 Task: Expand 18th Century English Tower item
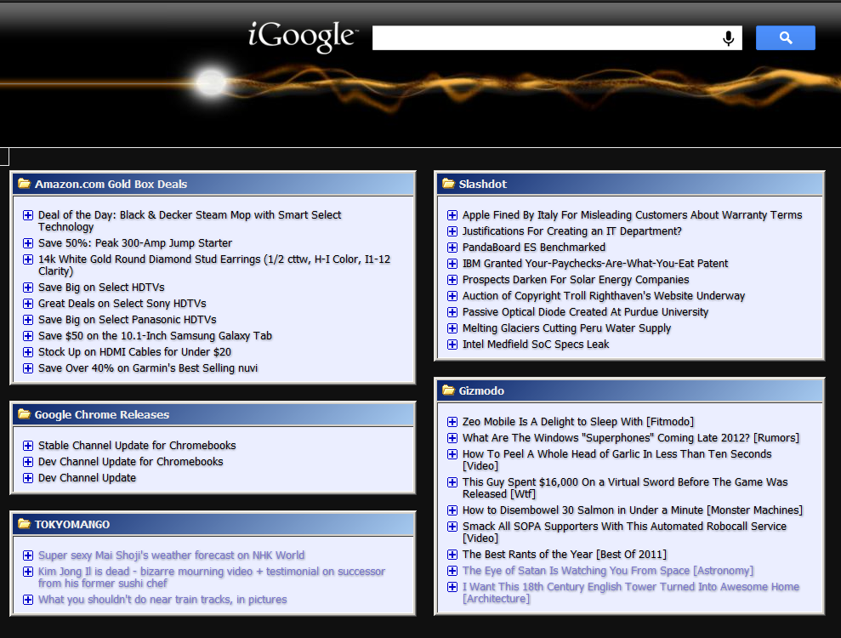[452, 586]
